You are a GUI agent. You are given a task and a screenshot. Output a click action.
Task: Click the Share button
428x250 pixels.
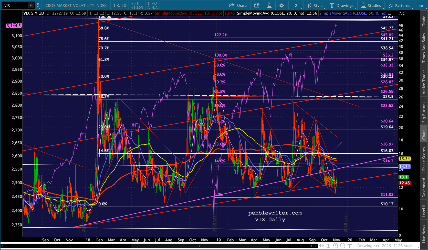(238, 5)
